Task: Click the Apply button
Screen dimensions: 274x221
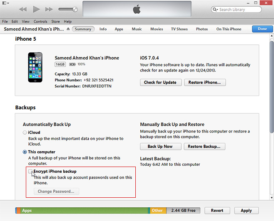Action: point(246,210)
